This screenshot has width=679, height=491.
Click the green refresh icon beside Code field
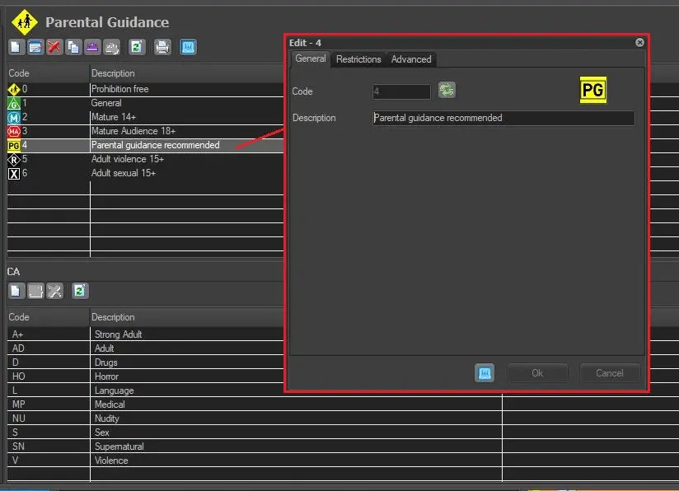point(447,91)
